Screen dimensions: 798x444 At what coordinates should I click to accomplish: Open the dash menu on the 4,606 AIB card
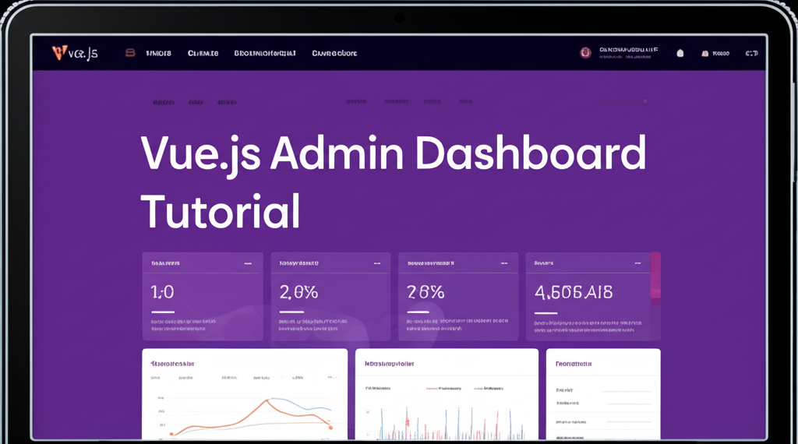[637, 263]
